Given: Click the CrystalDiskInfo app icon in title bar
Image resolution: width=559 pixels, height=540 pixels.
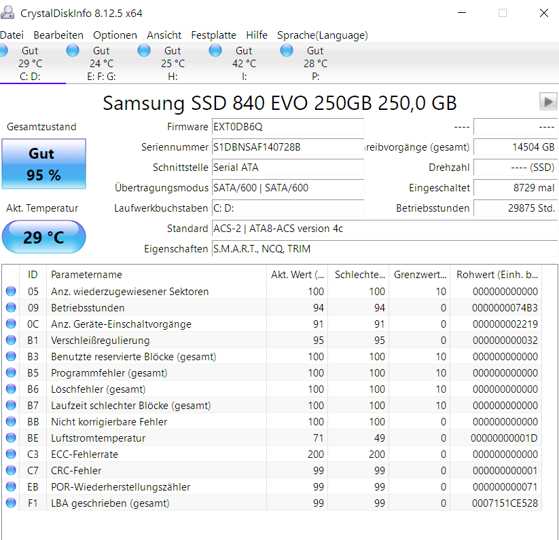Looking at the screenshot, I should [9, 13].
